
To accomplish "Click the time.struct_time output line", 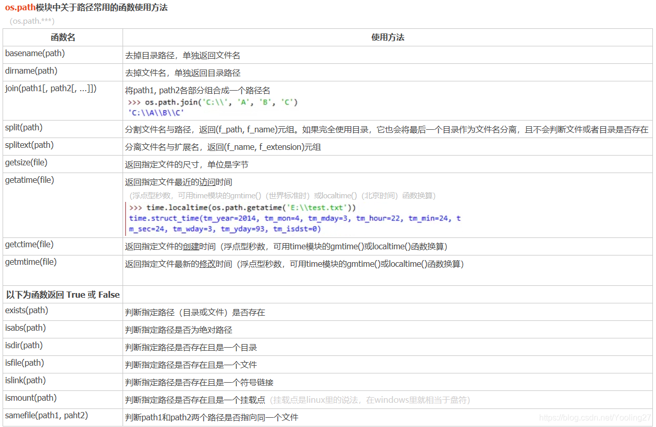I will point(295,223).
